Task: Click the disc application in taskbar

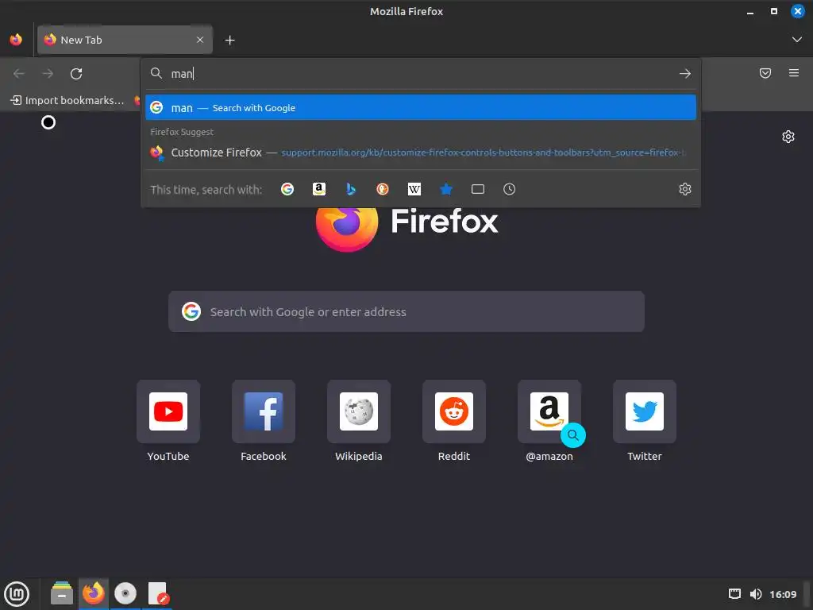Action: (x=125, y=593)
